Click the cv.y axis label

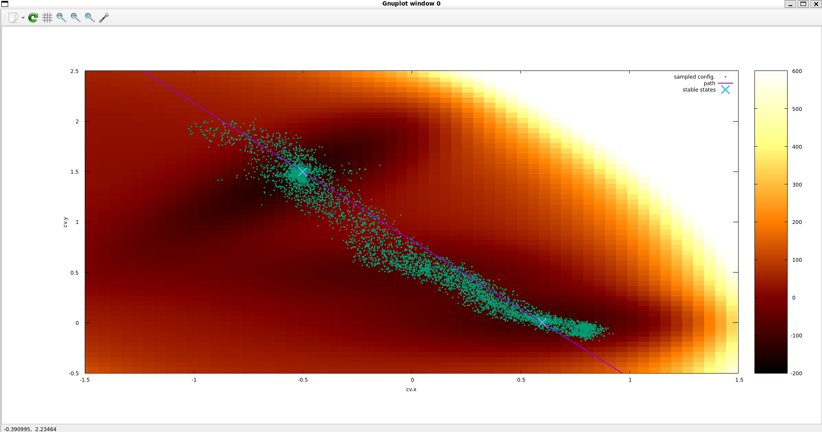pyautogui.click(x=65, y=222)
